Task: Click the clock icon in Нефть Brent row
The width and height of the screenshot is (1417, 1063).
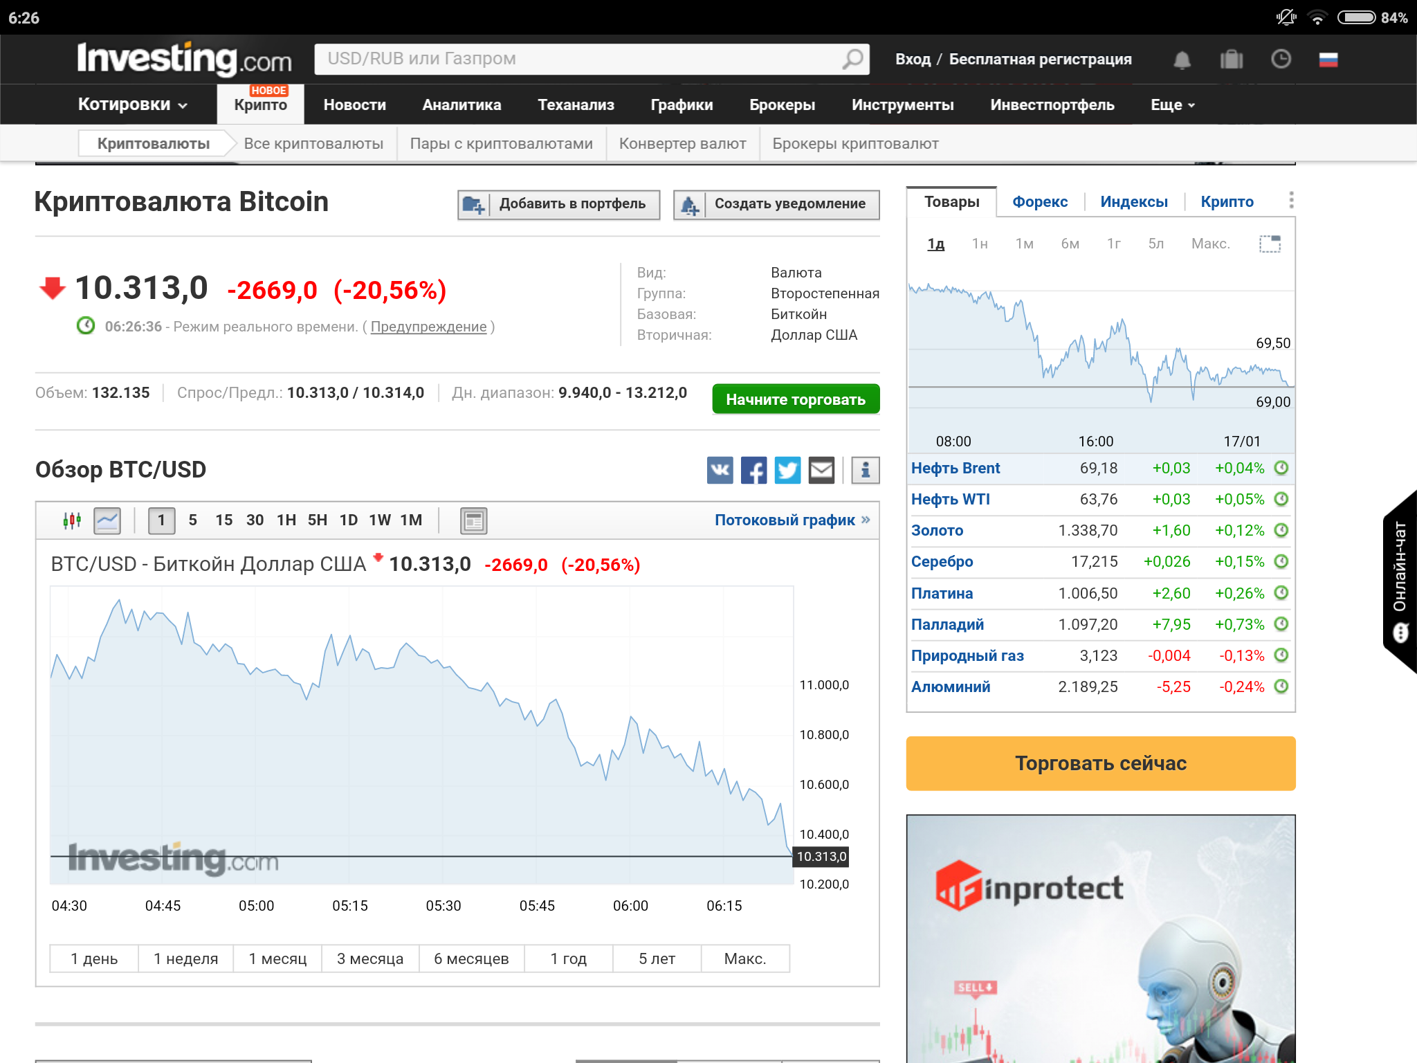Action: pyautogui.click(x=1281, y=468)
